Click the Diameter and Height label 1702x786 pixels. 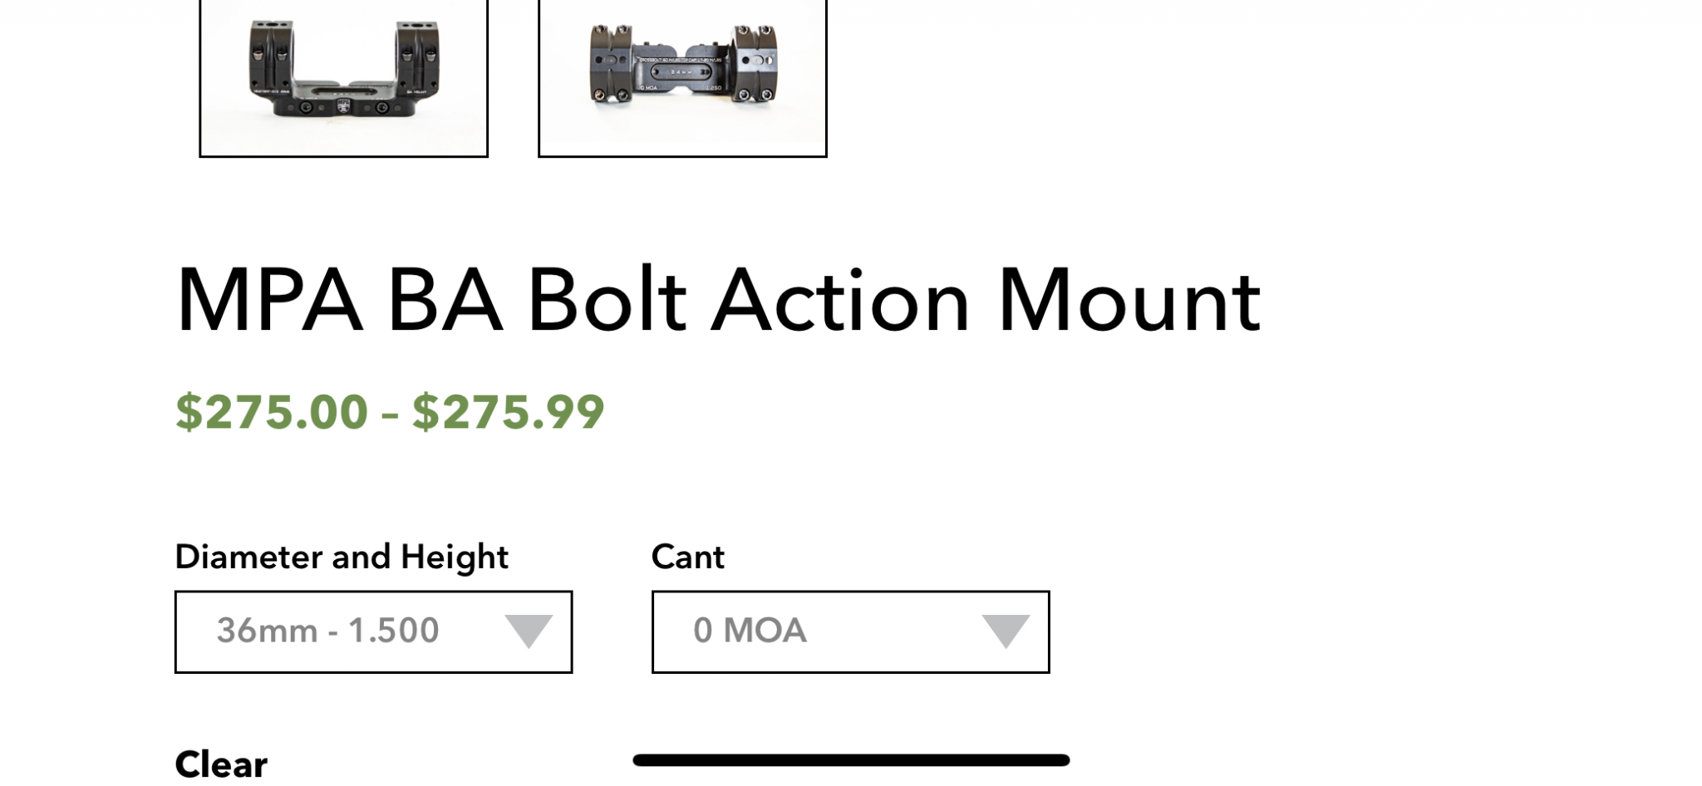coord(342,557)
